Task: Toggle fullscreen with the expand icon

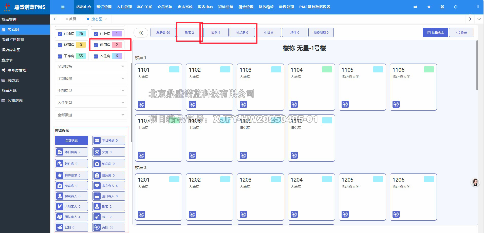Action: pos(442,7)
